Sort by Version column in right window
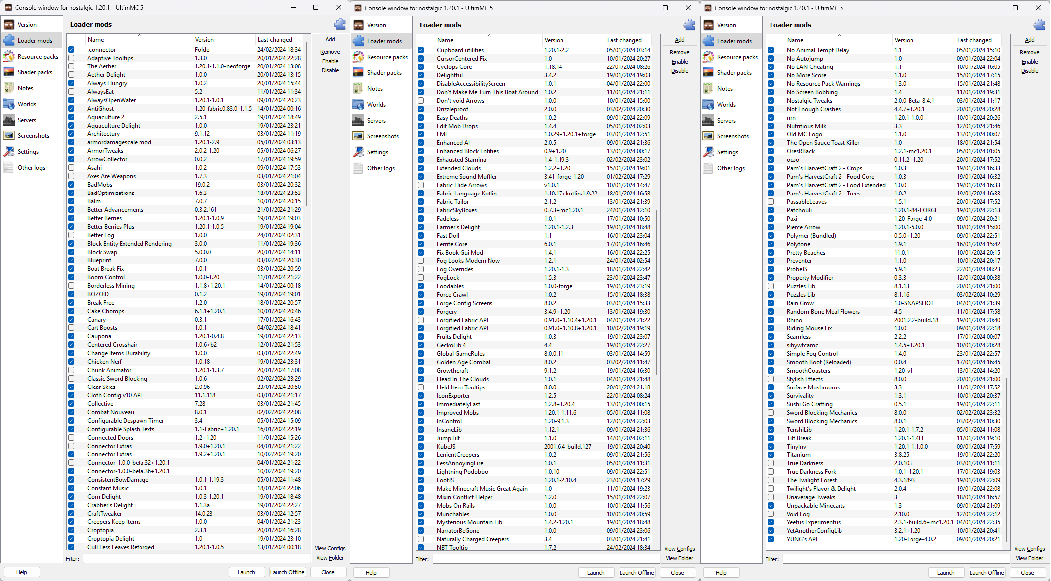The height and width of the screenshot is (581, 1051). point(923,40)
